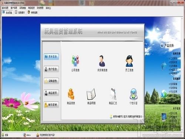The height and width of the screenshot is (139, 185).
Task: Click the login icon at status bar left
Action: tap(3, 135)
